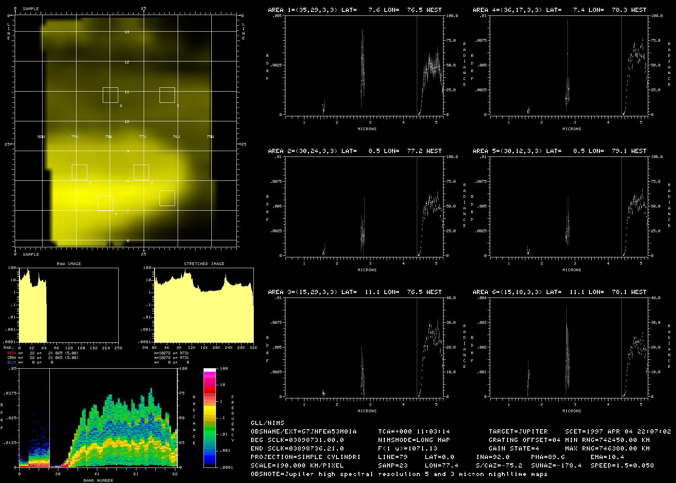Viewport: 676px width, 483px height.
Task: Click the AREA 3 spectrum plot
Action: click(x=364, y=347)
